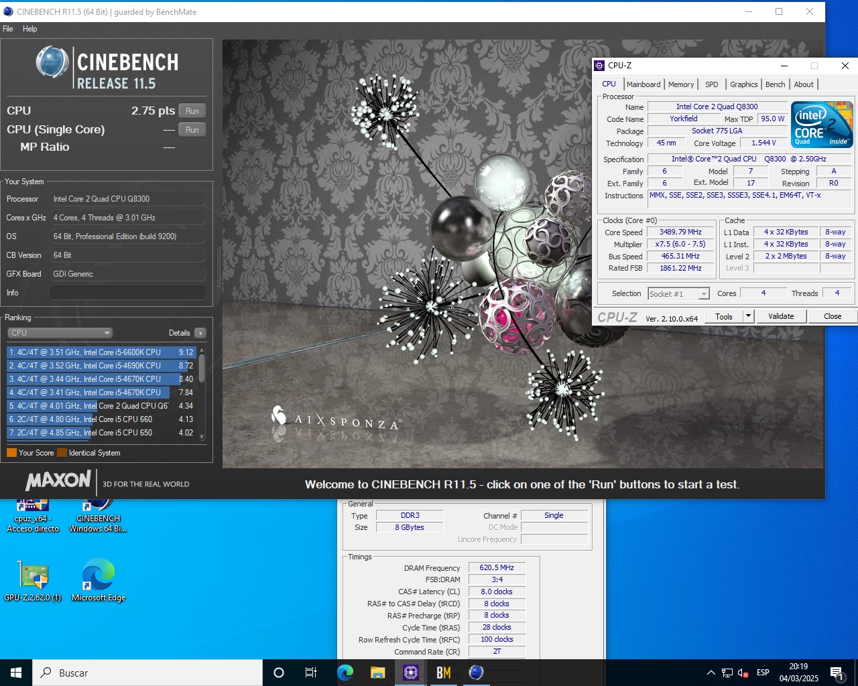858x686 pixels.
Task: Click the Intel Core 2 Quad logo
Action: pos(822,124)
